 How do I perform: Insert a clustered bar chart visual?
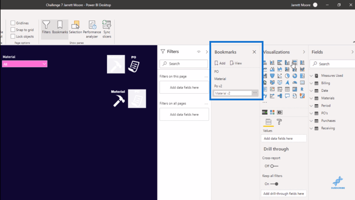(x=280, y=62)
